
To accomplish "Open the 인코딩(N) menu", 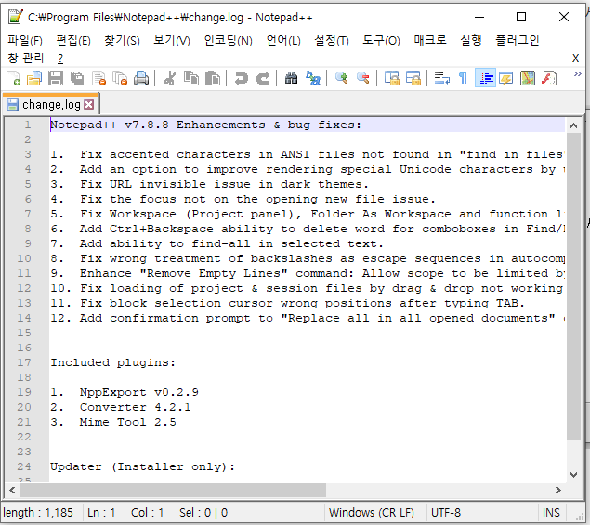I will [x=228, y=40].
